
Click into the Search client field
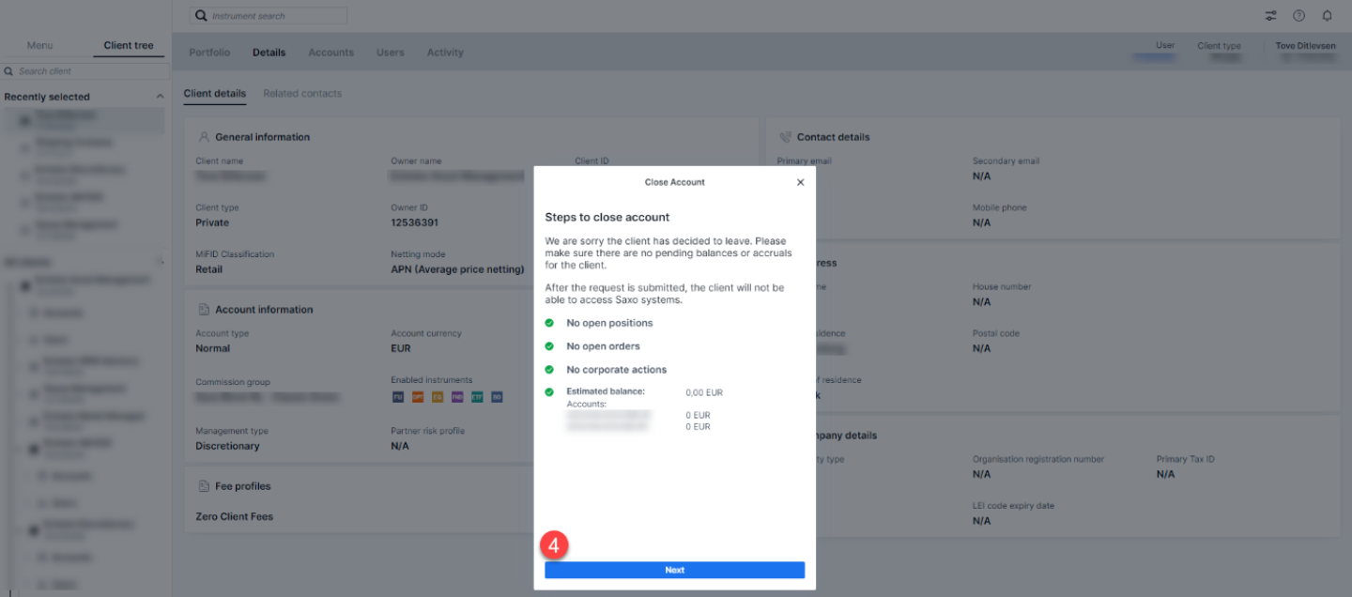(84, 71)
